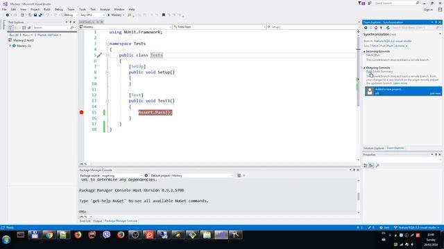Click the Save All toolbar icon
This screenshot has width=444, height=249.
click(40, 15)
